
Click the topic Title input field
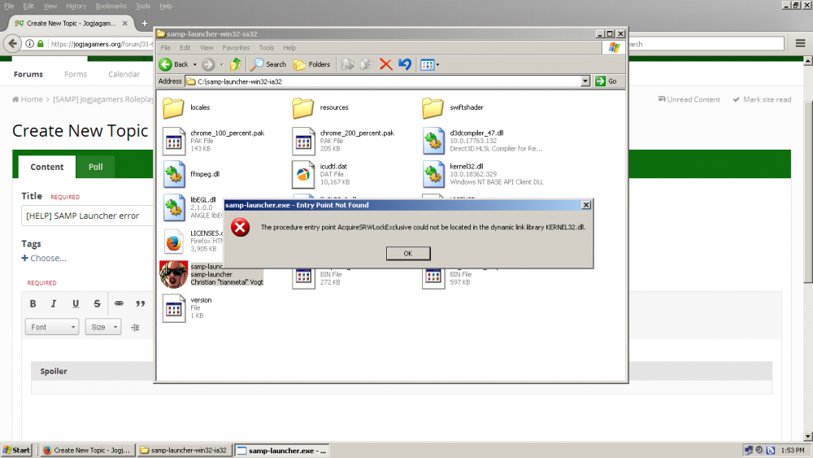(88, 216)
